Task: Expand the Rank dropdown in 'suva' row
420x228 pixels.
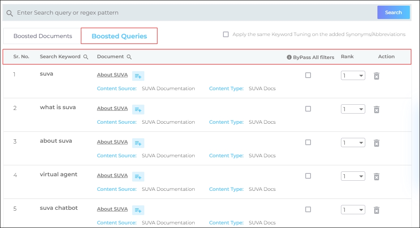Action: point(353,76)
